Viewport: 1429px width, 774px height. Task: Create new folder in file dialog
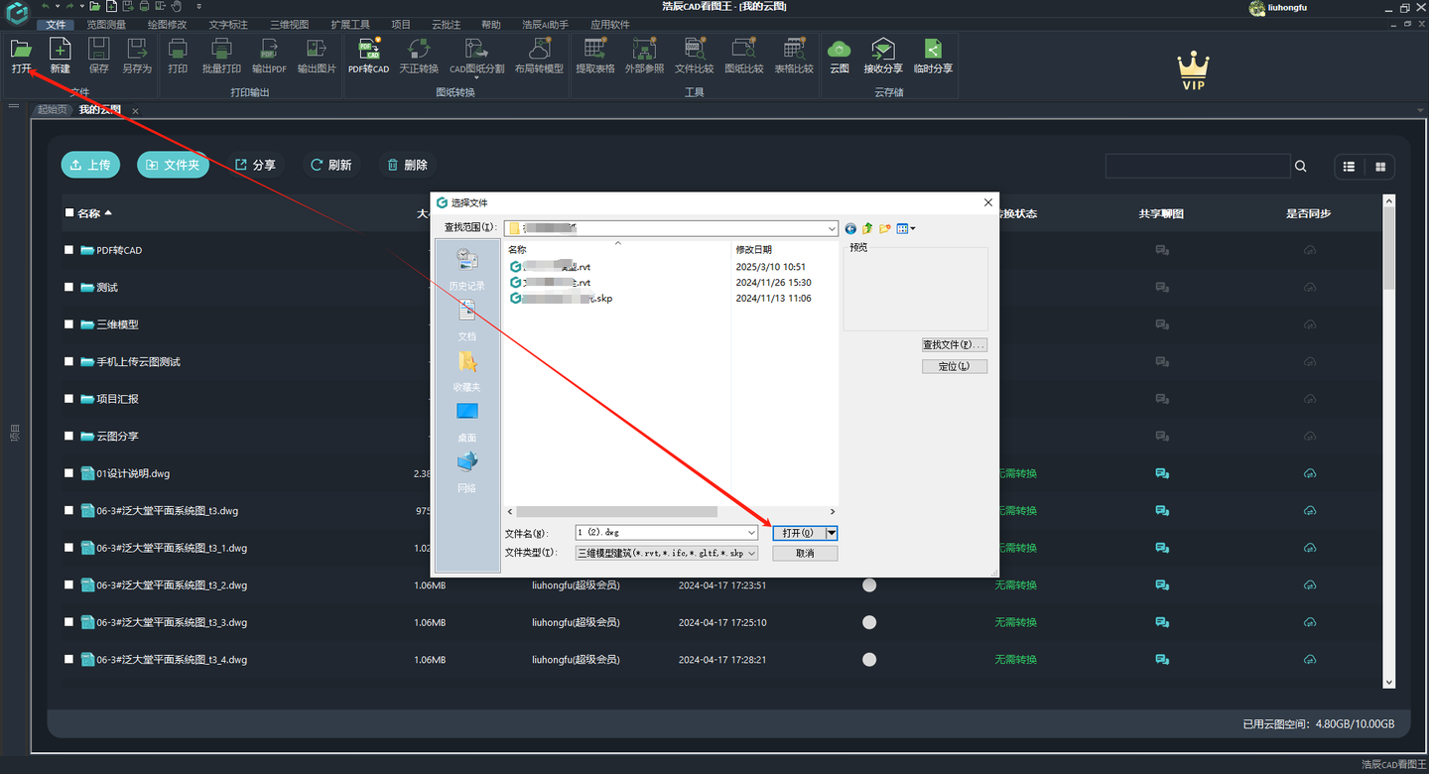click(x=884, y=228)
